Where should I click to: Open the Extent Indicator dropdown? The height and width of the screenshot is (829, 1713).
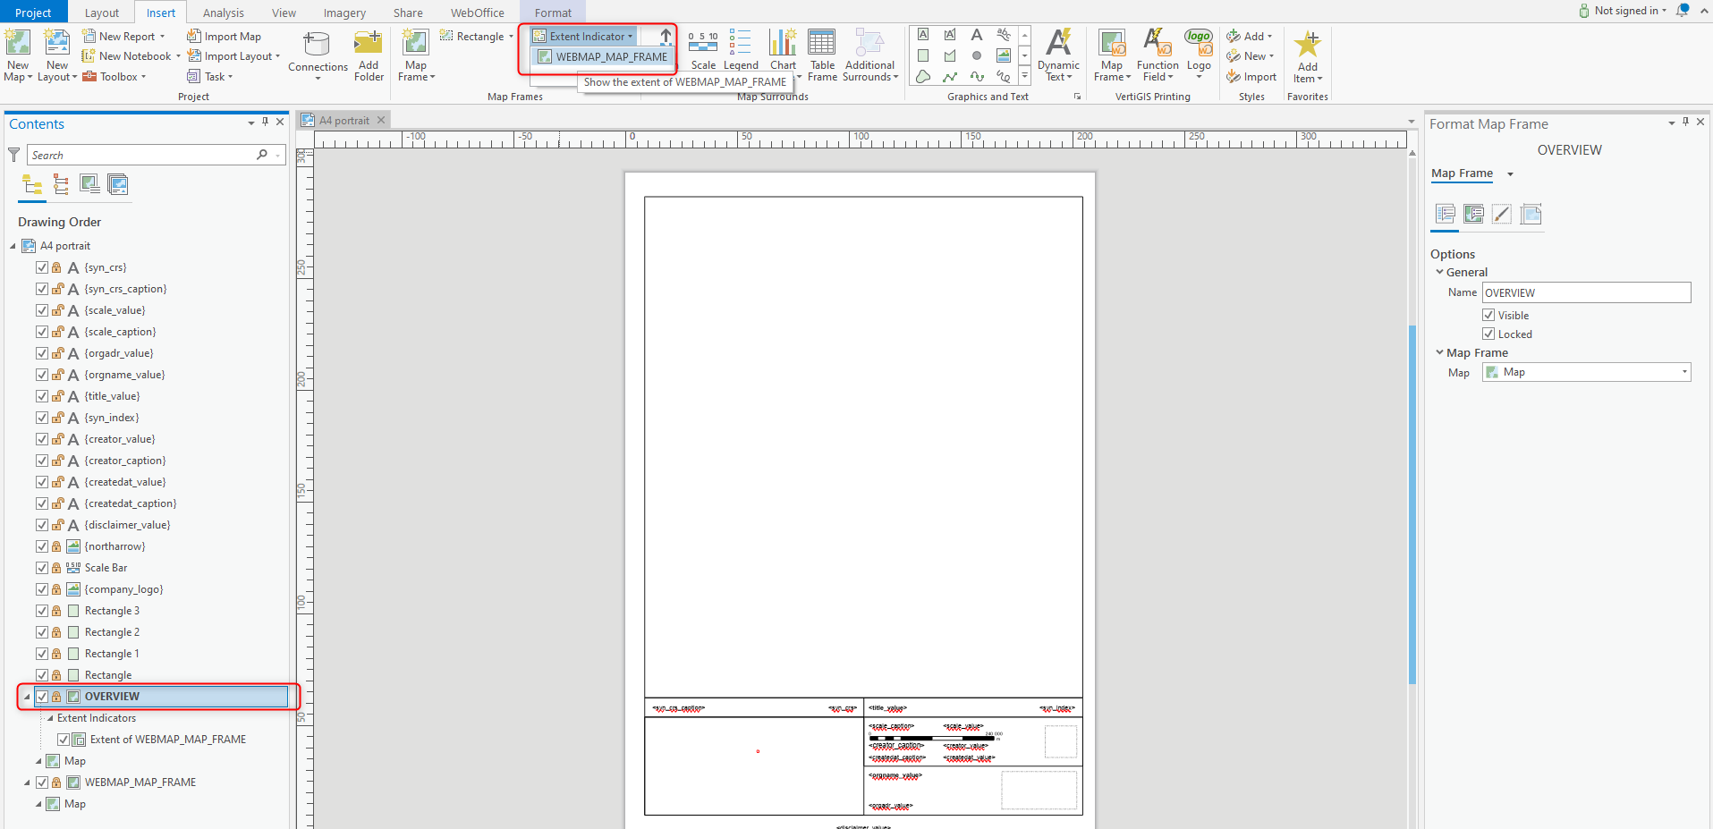click(632, 36)
